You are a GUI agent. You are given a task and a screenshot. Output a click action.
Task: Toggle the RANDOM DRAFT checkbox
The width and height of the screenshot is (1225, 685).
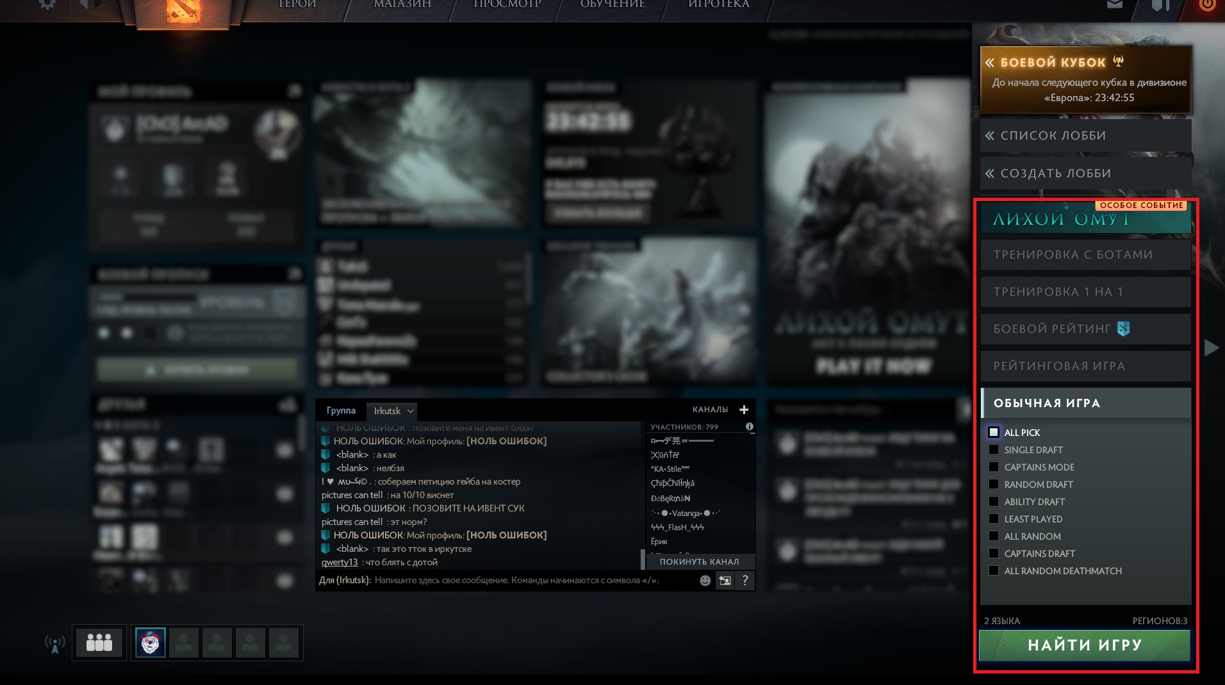coord(994,485)
